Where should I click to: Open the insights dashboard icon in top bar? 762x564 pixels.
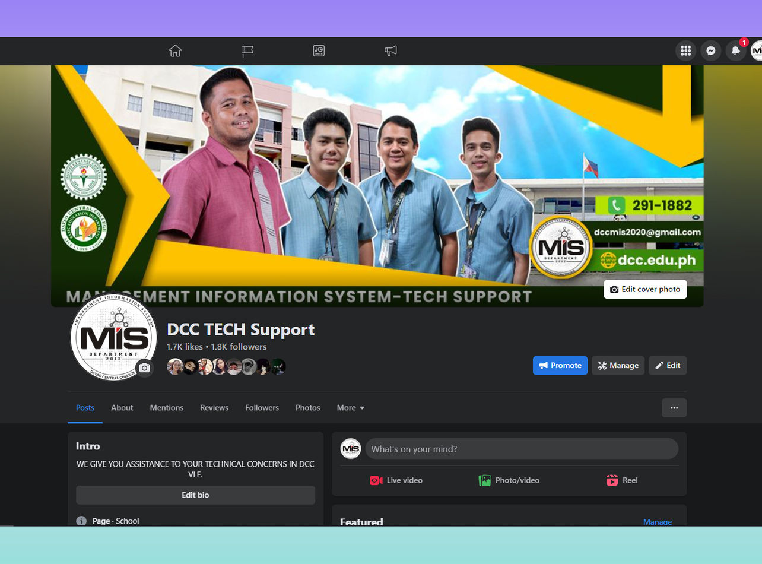click(x=319, y=51)
